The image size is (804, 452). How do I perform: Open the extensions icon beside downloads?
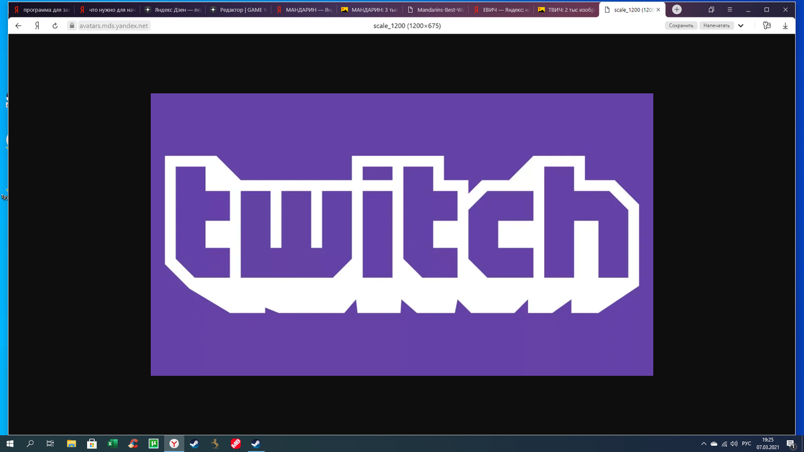click(767, 25)
